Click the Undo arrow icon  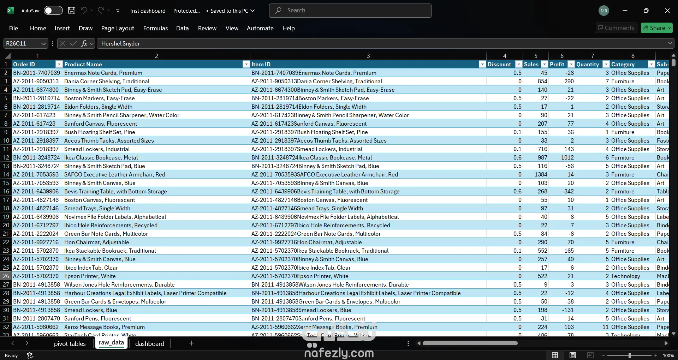(84, 11)
